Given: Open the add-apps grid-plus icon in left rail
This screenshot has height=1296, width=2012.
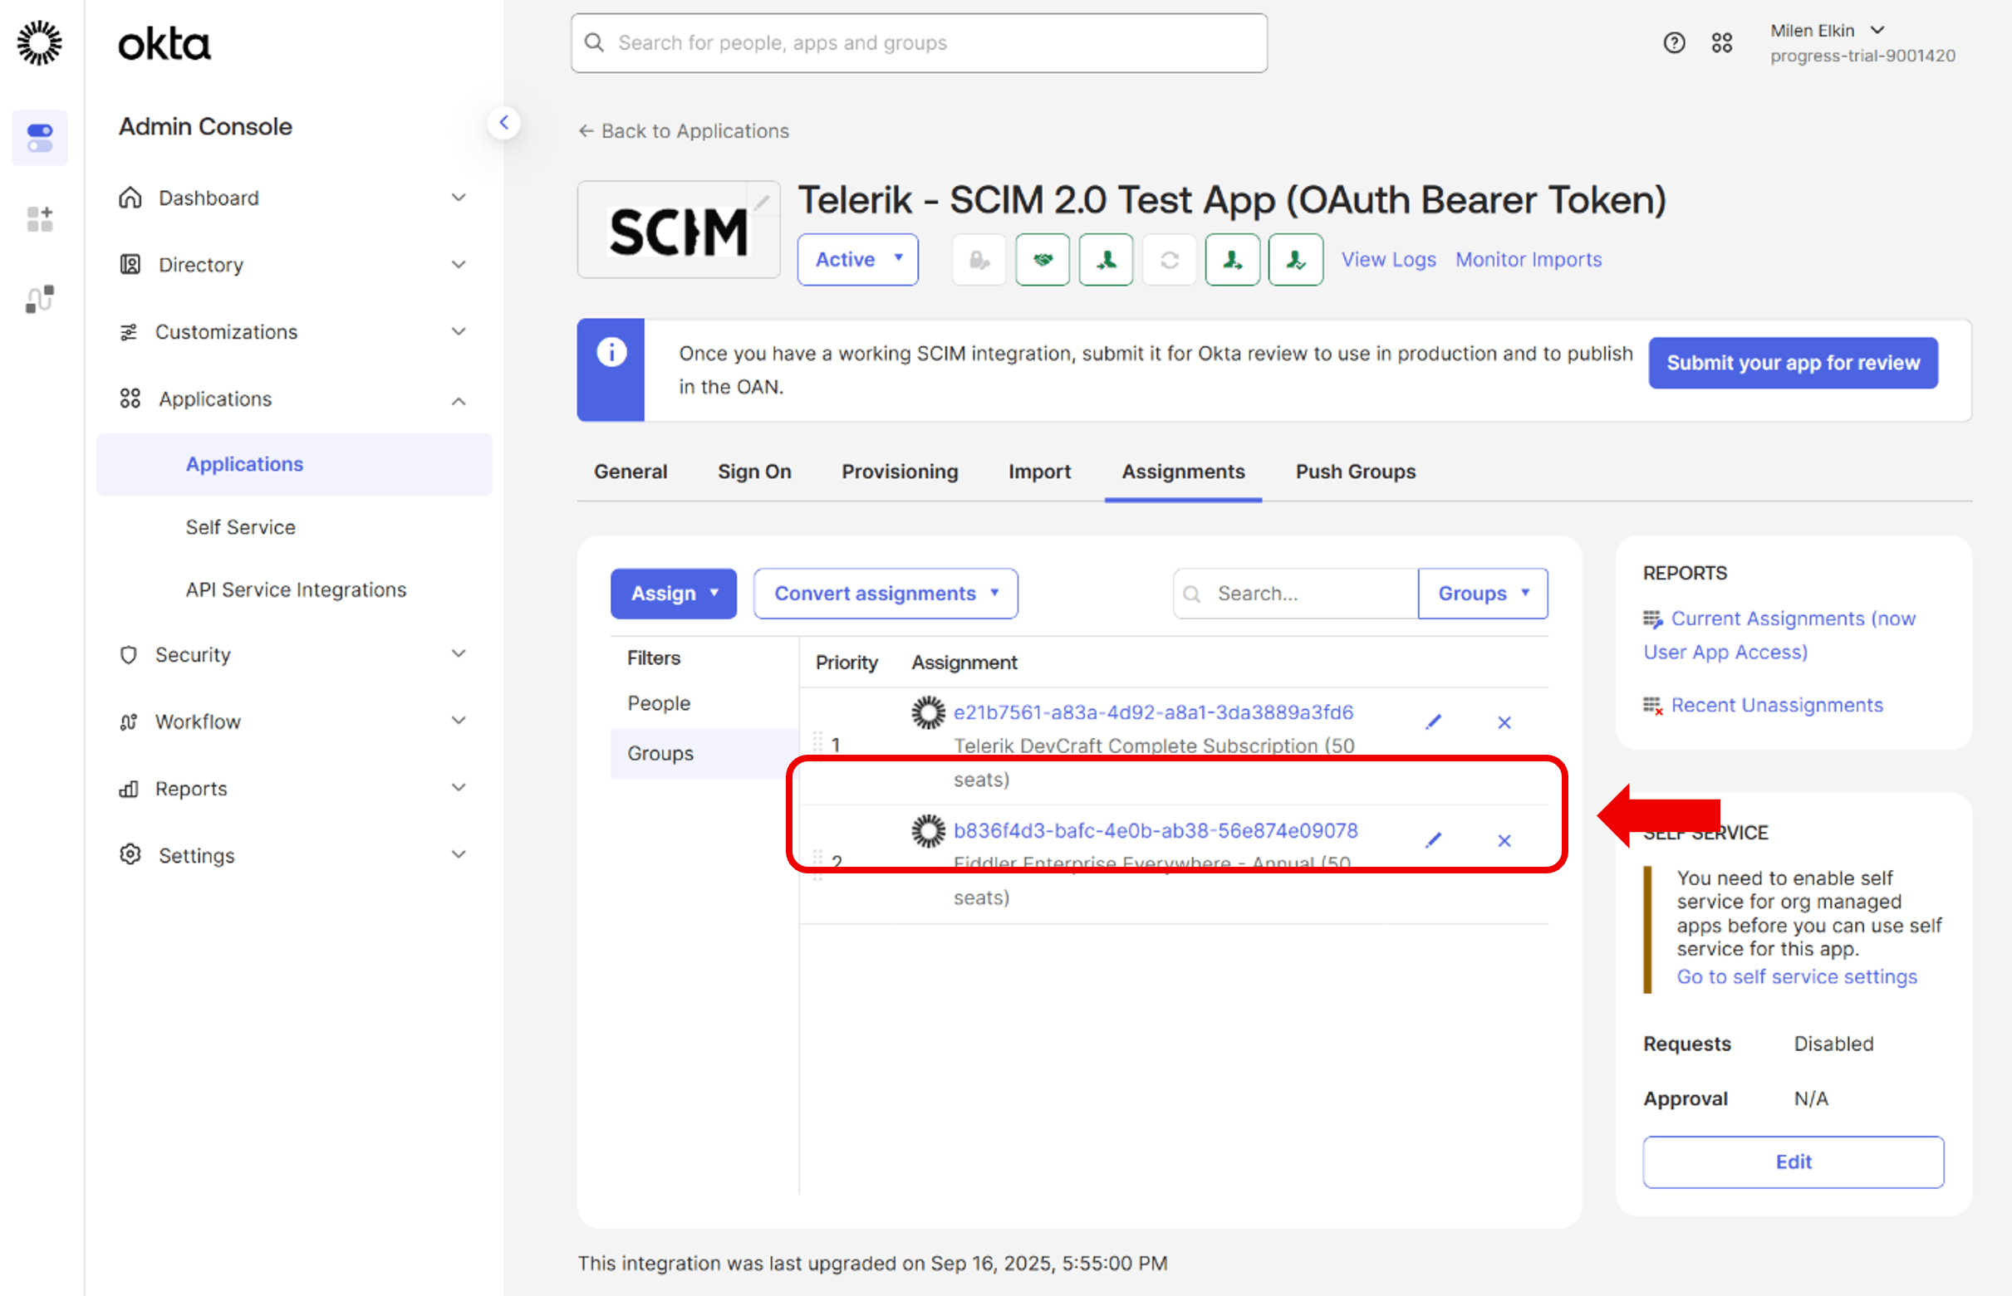Looking at the screenshot, I should pyautogui.click(x=40, y=219).
